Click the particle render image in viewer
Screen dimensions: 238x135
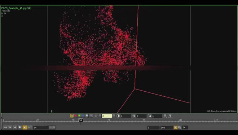(119, 59)
